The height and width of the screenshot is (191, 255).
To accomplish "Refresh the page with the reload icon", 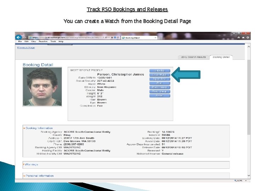I will (x=118, y=37).
